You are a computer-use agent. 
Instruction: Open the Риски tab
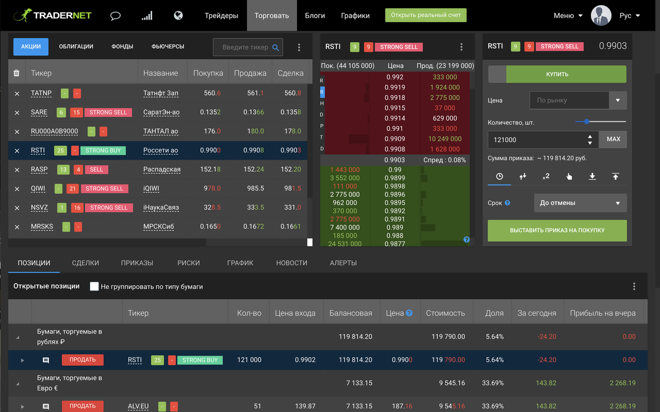189,263
